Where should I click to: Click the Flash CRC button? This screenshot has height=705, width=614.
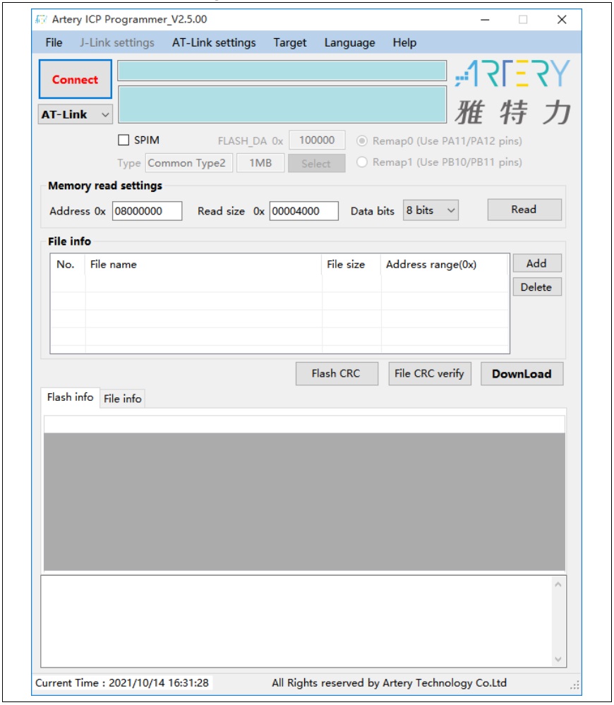(337, 373)
